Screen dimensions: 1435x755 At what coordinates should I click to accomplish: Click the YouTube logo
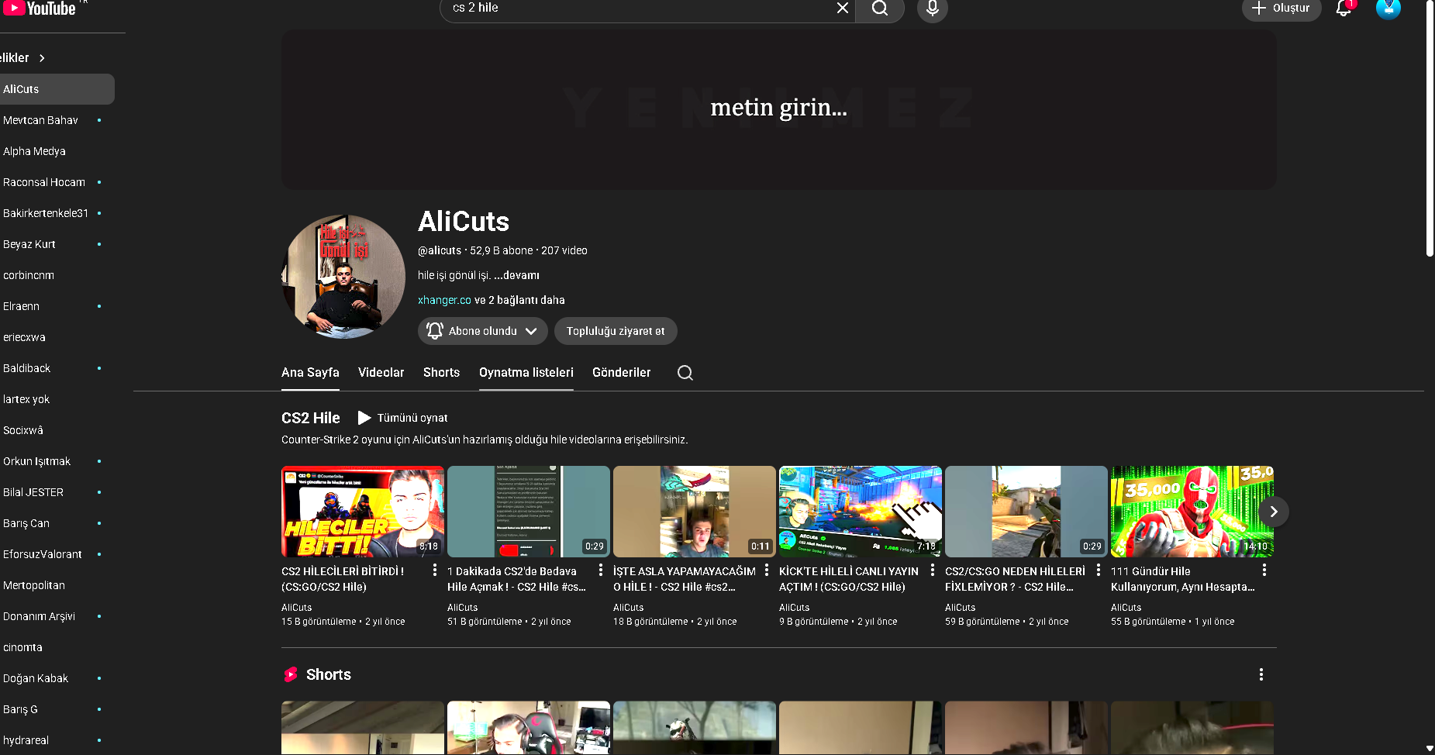pos(39,9)
